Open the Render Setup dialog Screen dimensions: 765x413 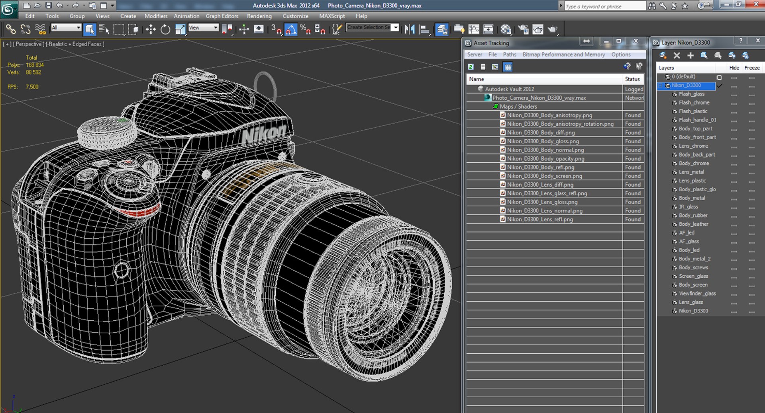(x=524, y=29)
